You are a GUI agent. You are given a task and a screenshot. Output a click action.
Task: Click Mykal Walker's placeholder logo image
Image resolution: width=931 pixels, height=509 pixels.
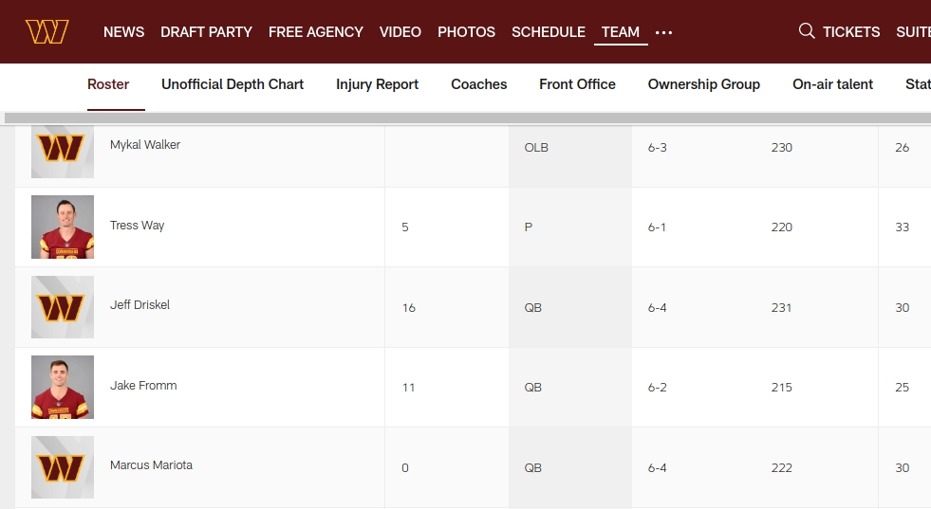coord(63,150)
